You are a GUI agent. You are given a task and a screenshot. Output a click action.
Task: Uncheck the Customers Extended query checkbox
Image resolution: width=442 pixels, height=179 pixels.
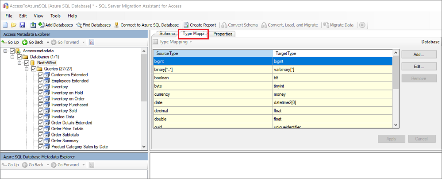pos(41,75)
